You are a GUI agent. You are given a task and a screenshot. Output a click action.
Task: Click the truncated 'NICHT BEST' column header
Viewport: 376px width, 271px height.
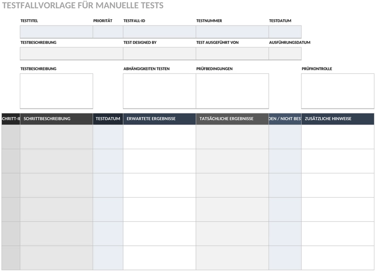285,119
